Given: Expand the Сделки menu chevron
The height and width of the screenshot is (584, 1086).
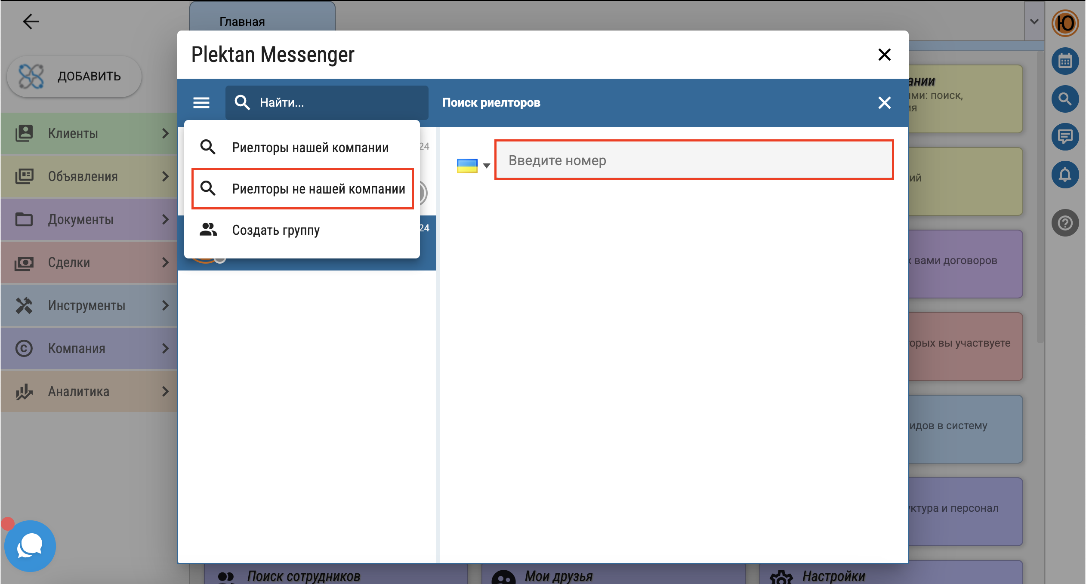Looking at the screenshot, I should (x=165, y=262).
